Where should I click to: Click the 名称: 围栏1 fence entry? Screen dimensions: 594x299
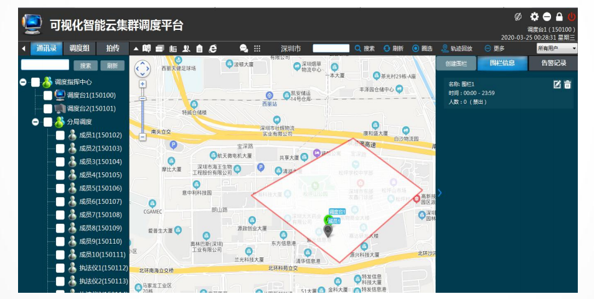509,93
